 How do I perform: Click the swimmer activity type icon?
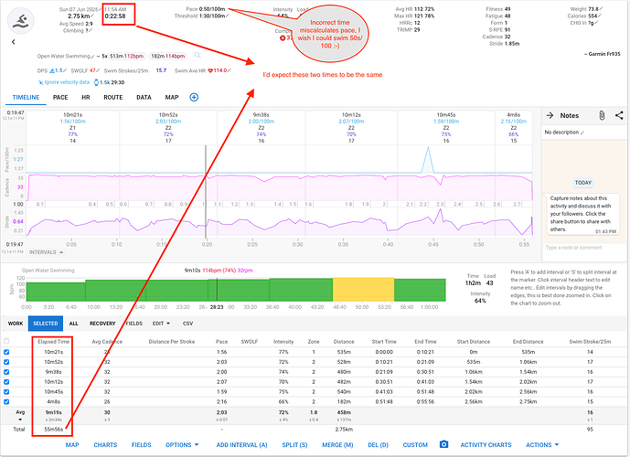coord(21,21)
